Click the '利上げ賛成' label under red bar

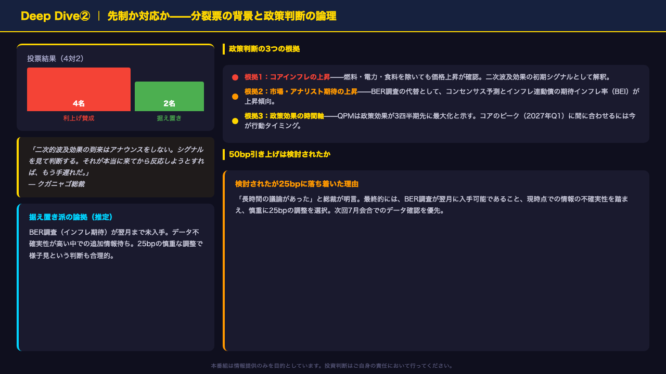pos(79,118)
